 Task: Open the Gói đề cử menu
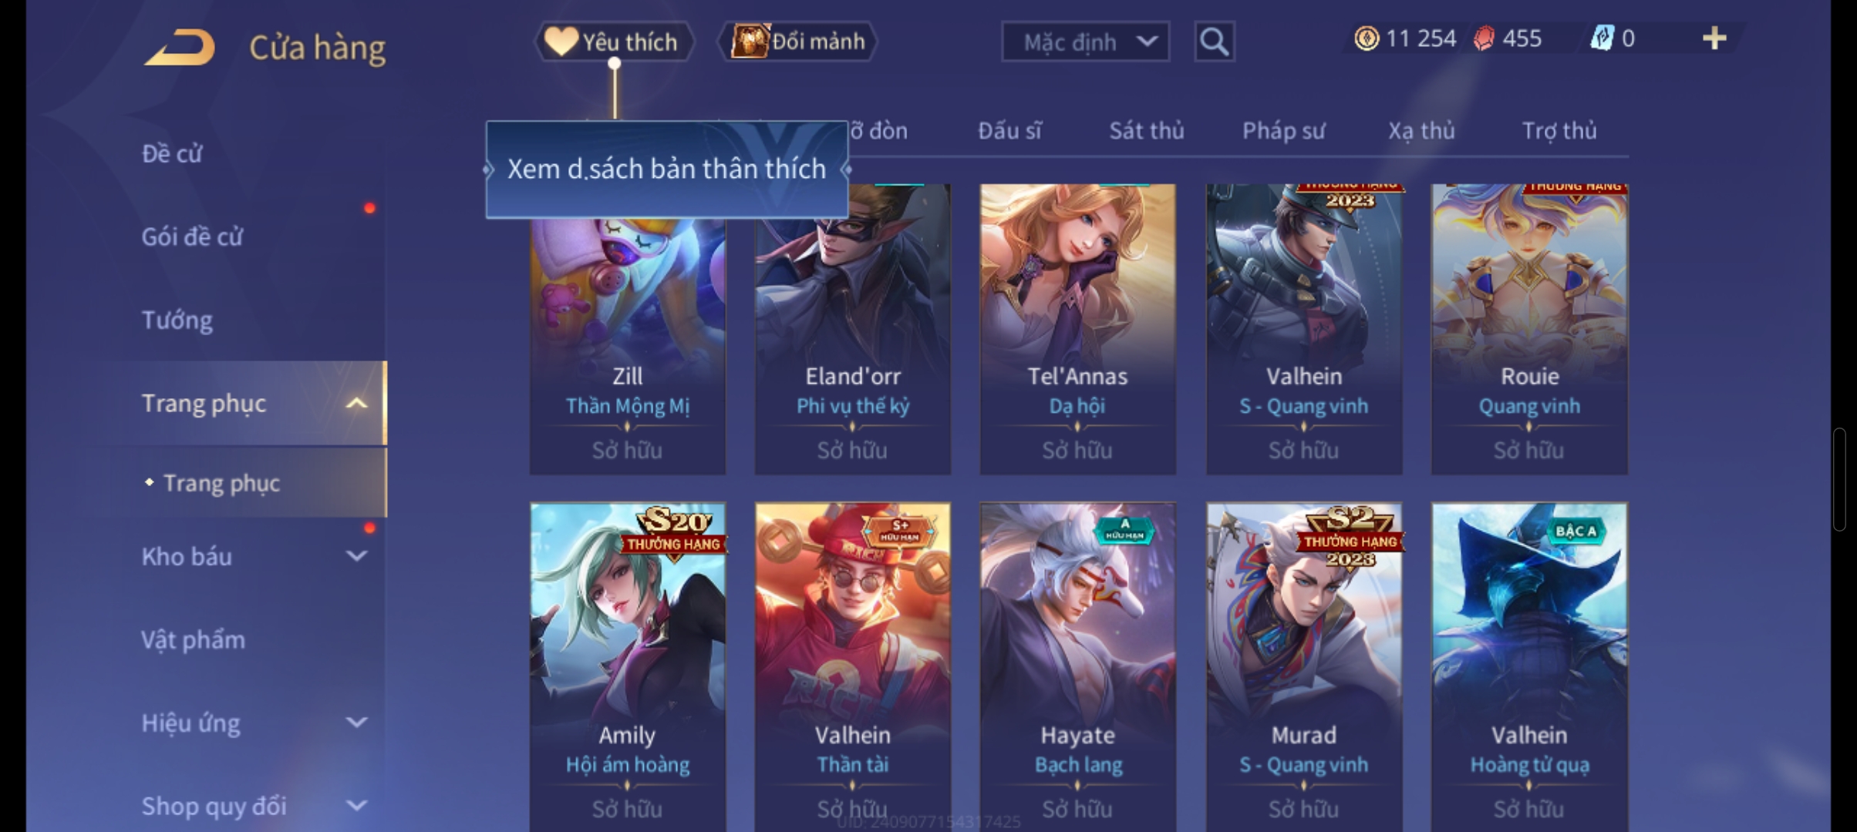[192, 237]
